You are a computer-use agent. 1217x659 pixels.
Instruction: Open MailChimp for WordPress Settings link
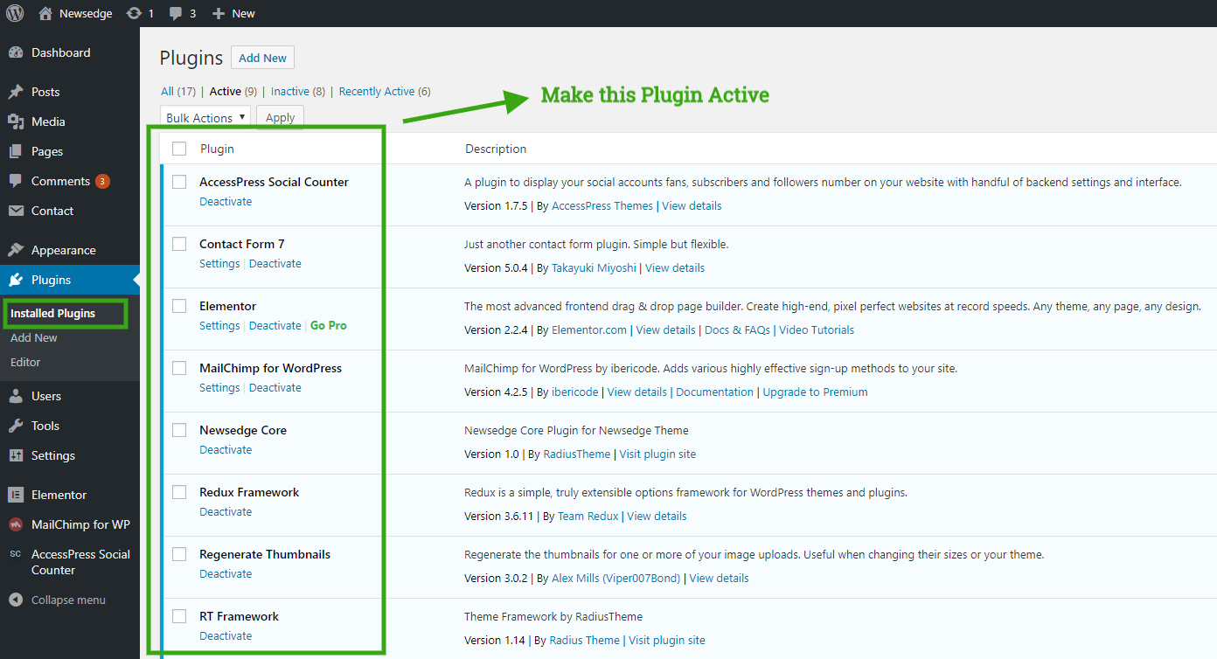tap(219, 387)
